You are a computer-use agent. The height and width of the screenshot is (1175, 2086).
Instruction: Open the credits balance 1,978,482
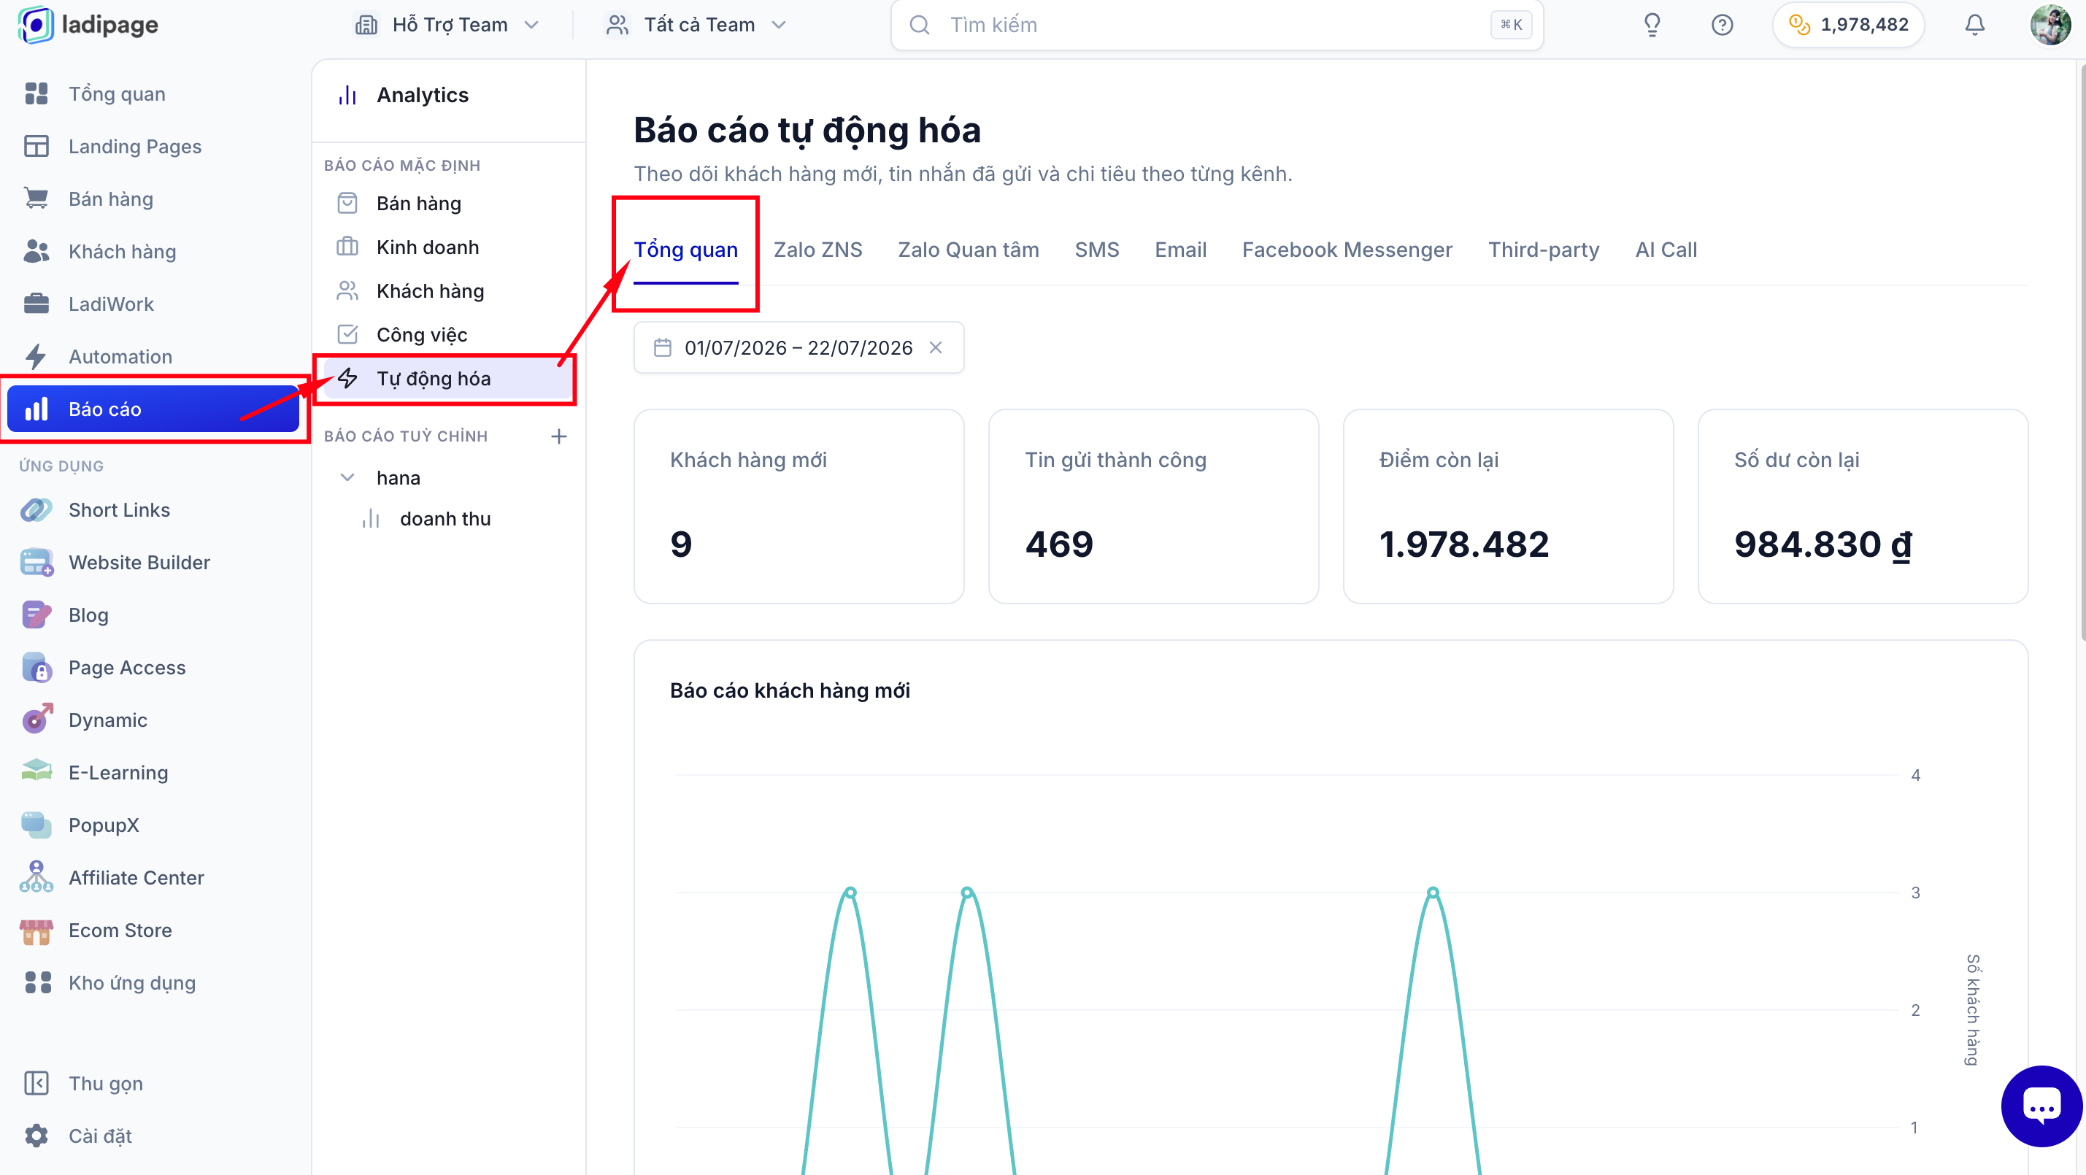[1848, 25]
